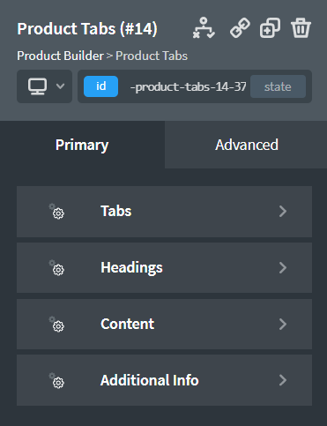Expand the Headings section chevron
Image resolution: width=327 pixels, height=426 pixels.
tap(283, 267)
